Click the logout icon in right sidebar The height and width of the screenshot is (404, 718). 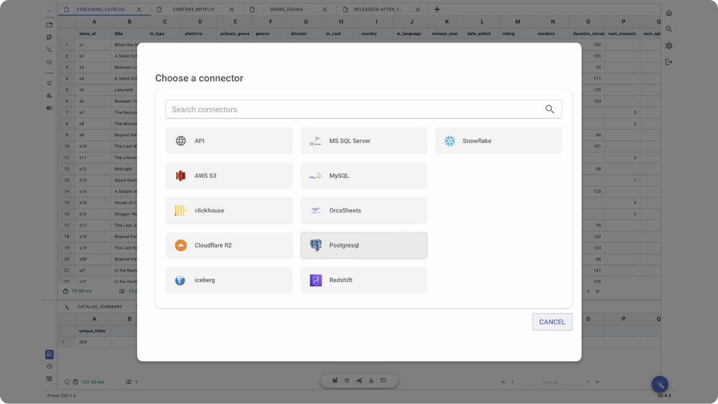click(669, 62)
